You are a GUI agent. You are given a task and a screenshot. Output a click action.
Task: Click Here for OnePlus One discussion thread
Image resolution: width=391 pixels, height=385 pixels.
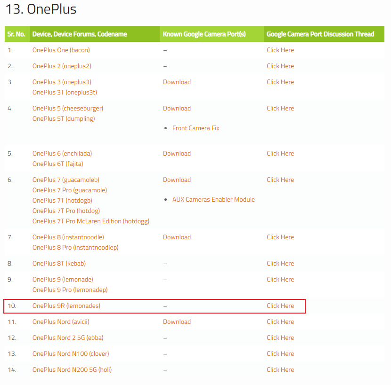[x=280, y=50]
